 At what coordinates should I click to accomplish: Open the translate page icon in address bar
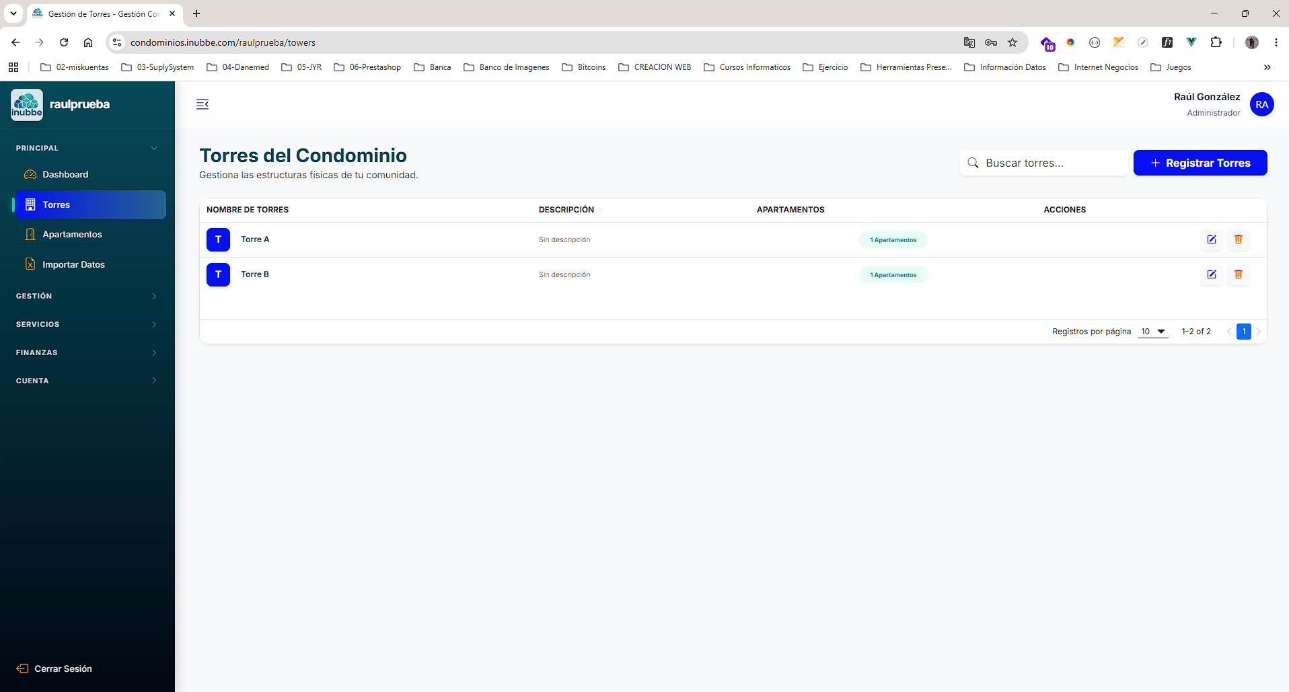click(969, 42)
